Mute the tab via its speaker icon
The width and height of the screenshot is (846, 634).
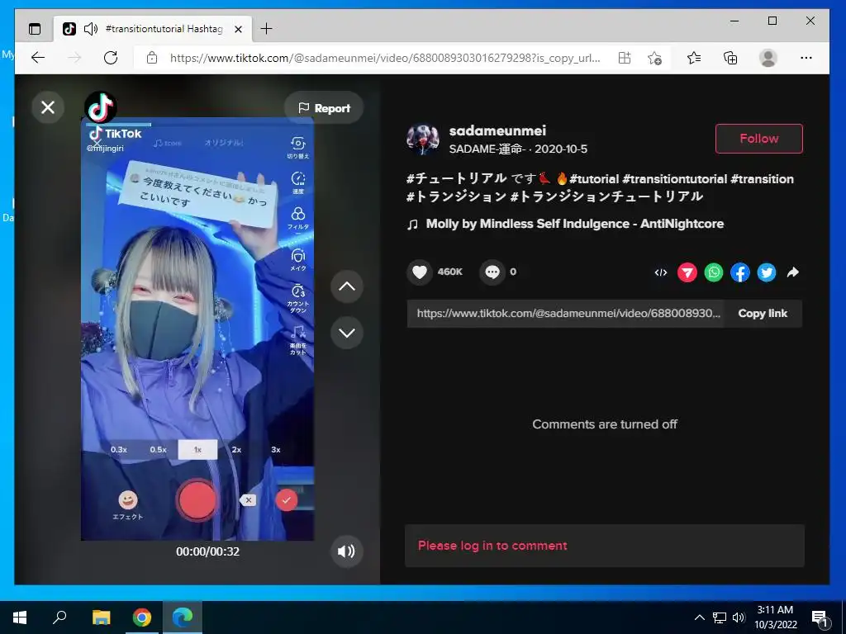[x=91, y=29]
